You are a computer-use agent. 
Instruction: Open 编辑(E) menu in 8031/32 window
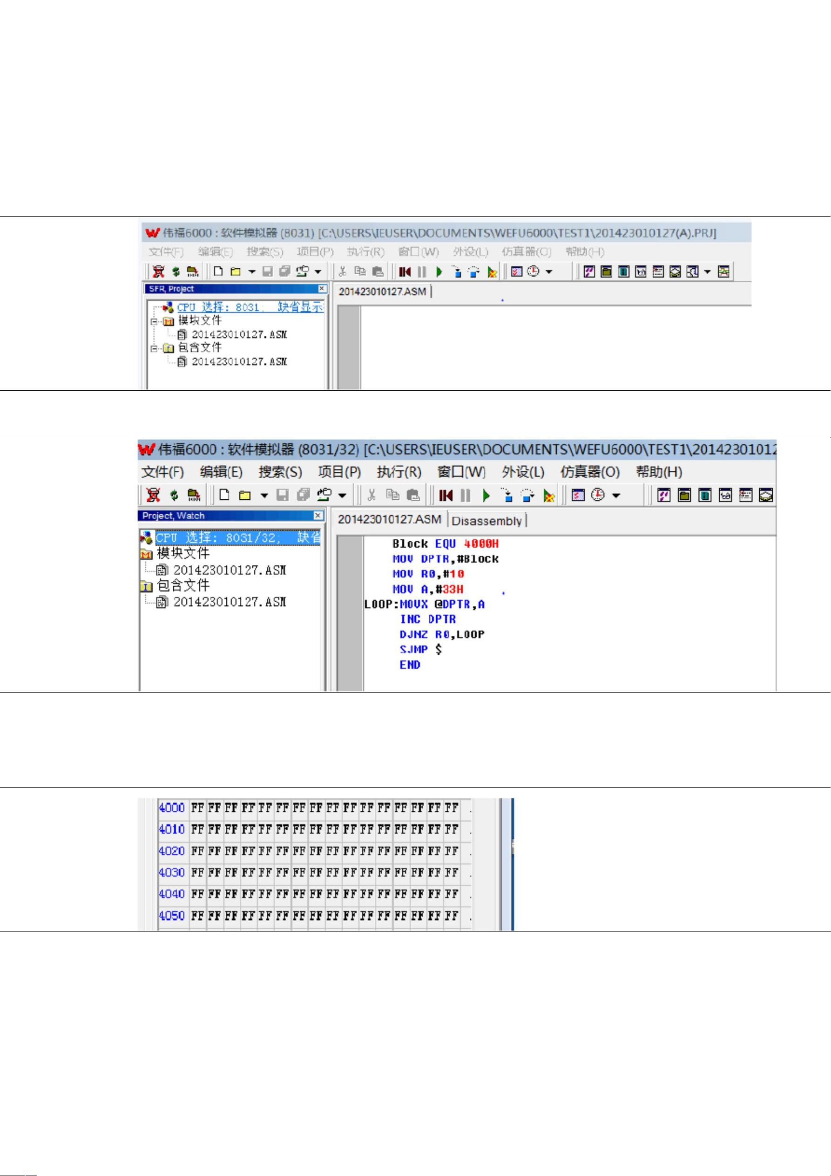(221, 472)
